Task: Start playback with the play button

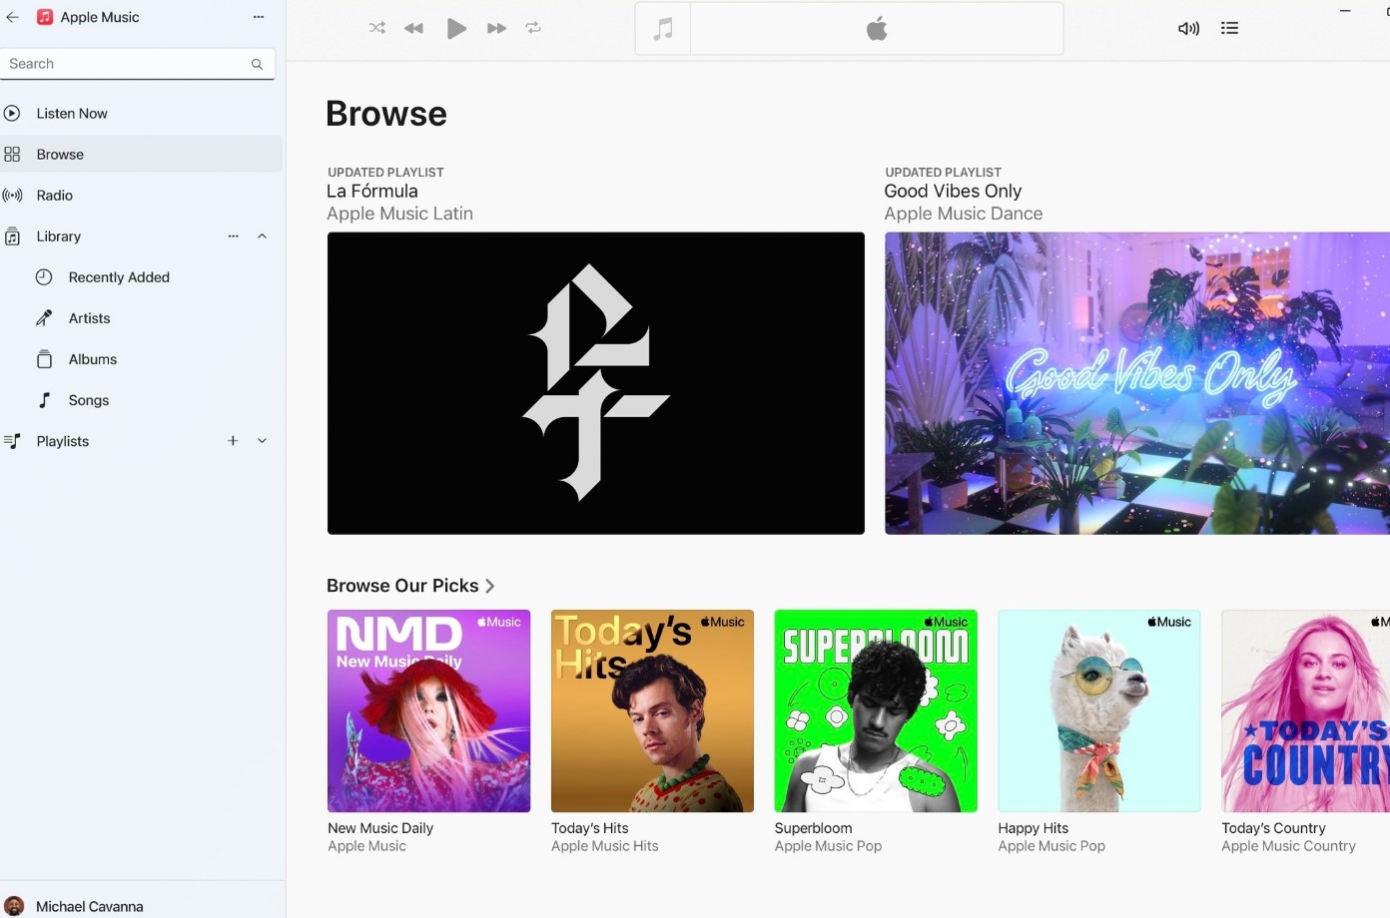Action: point(456,28)
